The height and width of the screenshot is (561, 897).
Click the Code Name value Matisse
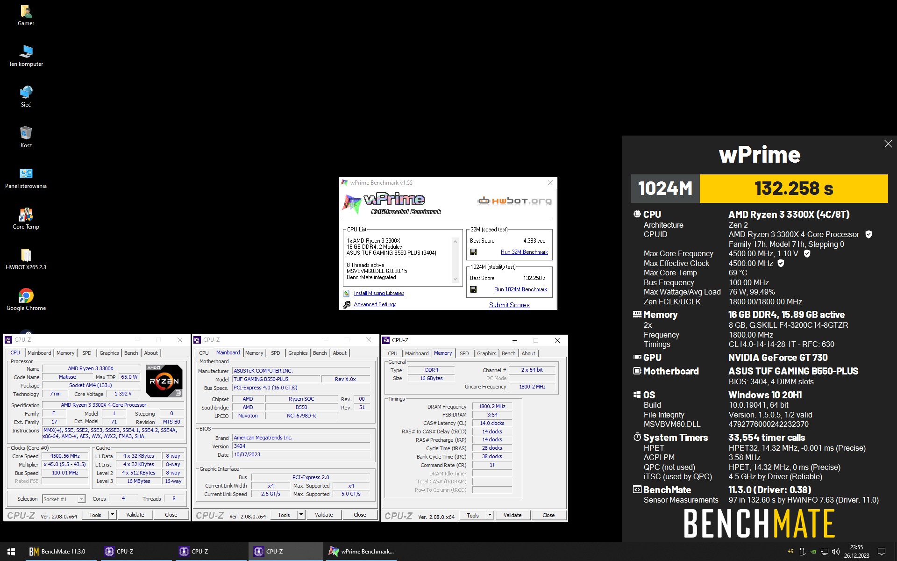tap(67, 377)
